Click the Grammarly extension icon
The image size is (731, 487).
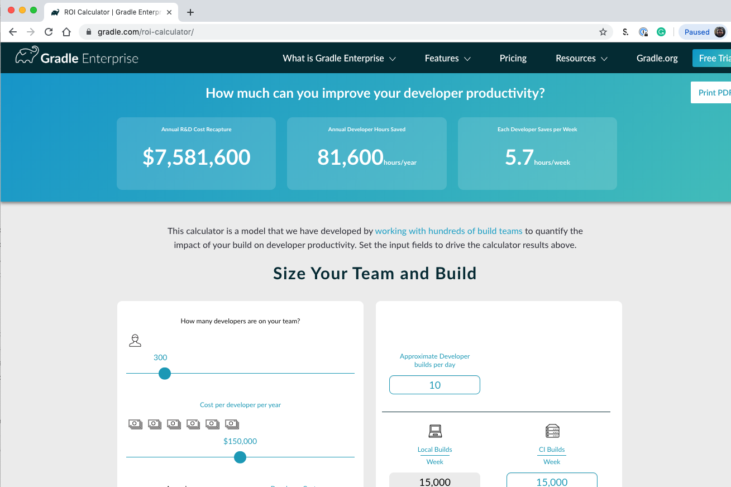(x=661, y=32)
